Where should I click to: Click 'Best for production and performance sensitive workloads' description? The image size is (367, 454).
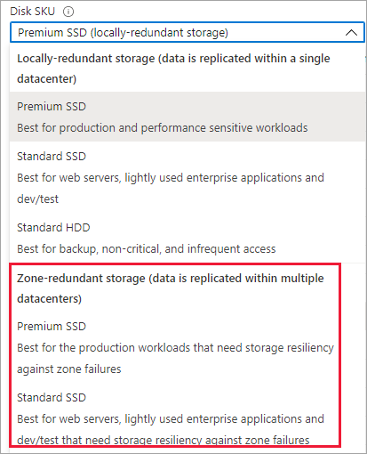[x=163, y=128]
